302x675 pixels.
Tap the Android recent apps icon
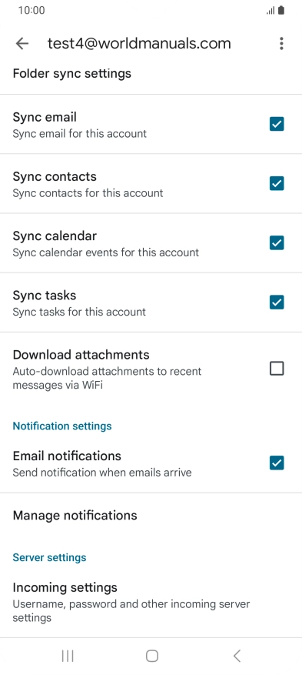(68, 656)
